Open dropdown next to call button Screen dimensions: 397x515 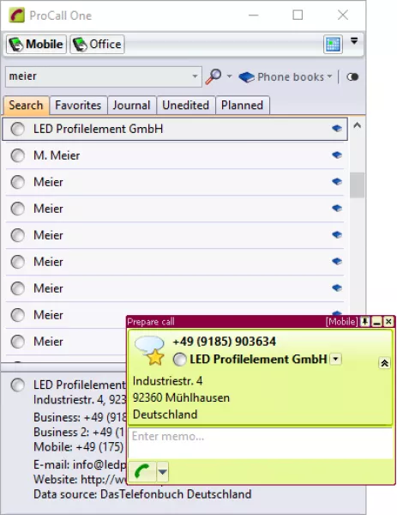click(x=163, y=472)
